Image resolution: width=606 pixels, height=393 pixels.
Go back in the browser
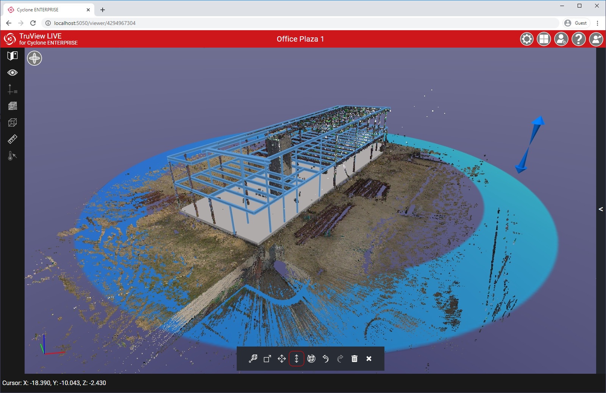9,23
